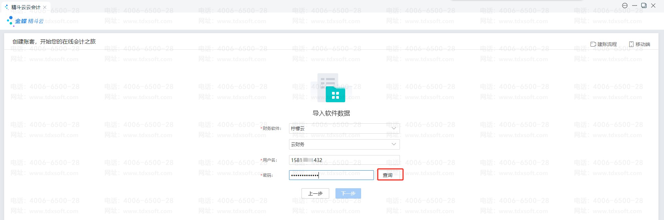Focus the 用户名 input field
Viewport: 664px width, 220px height.
tap(344, 160)
